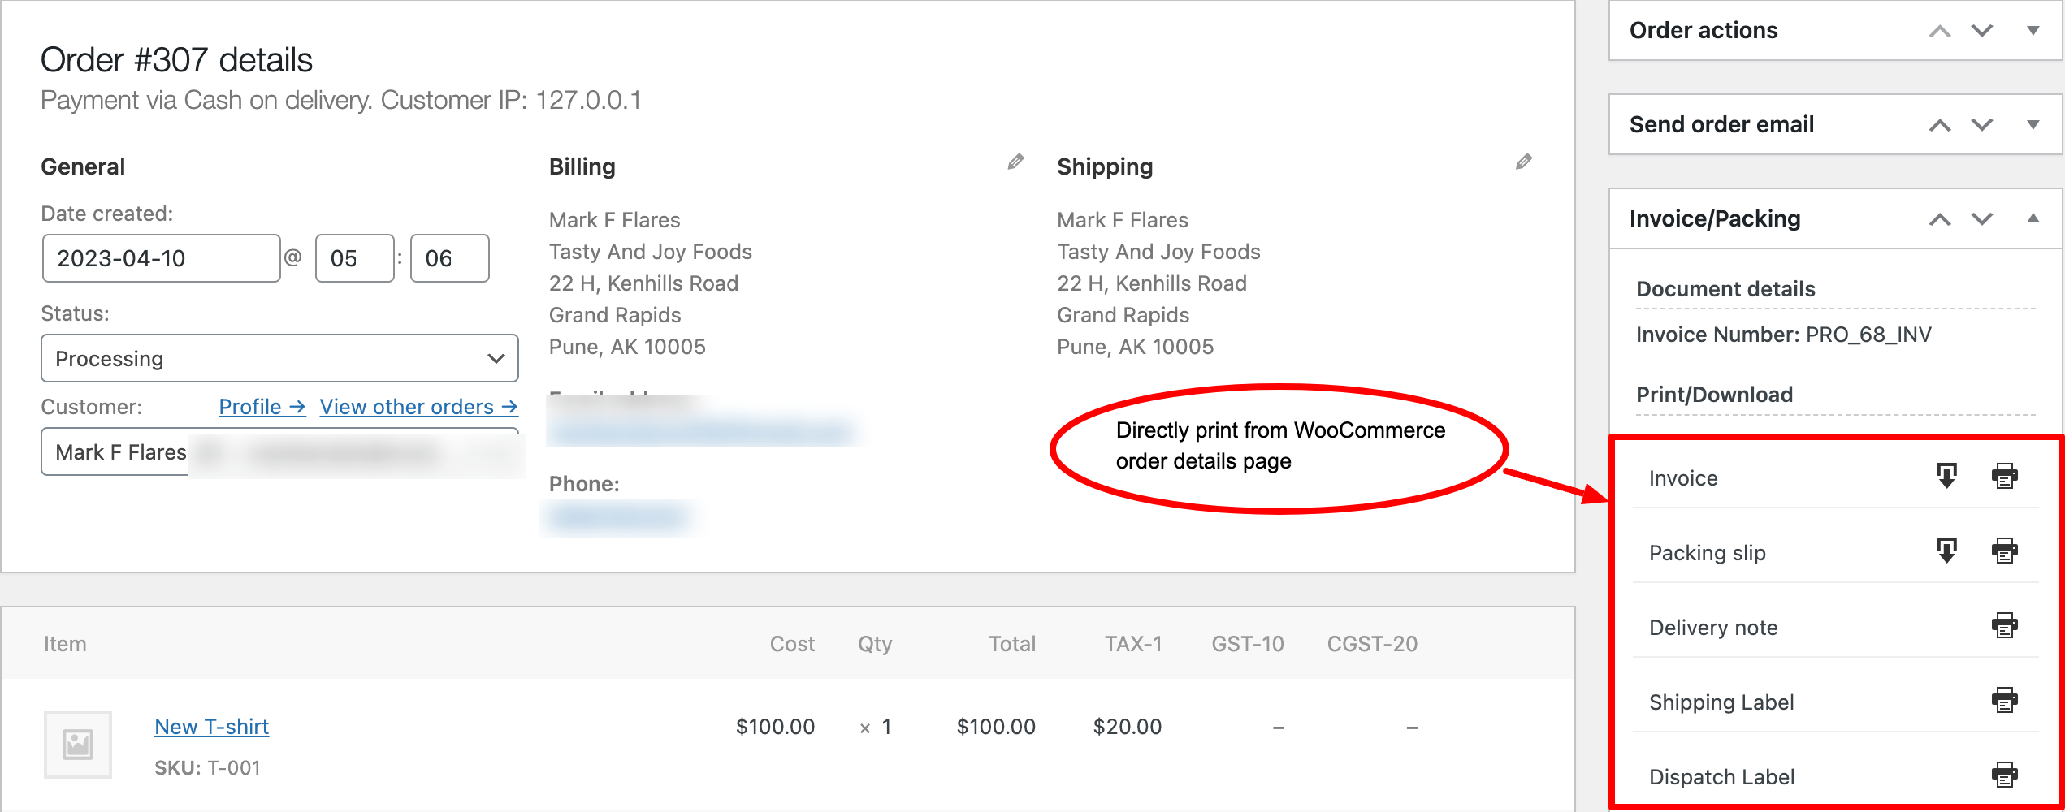Collapse the Invoice/Packing panel
The image size is (2065, 812).
(2033, 218)
